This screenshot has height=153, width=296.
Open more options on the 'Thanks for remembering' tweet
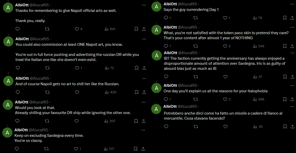click(144, 5)
